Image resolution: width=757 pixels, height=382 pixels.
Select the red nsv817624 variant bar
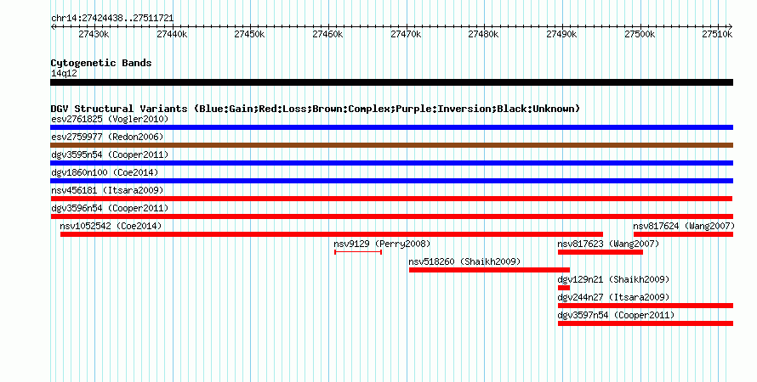pos(683,234)
